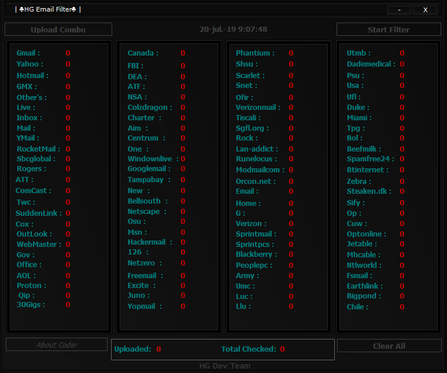Select the Beefmilk label

364,149
